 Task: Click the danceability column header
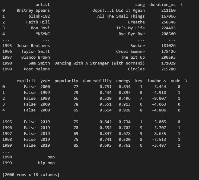(97, 81)
